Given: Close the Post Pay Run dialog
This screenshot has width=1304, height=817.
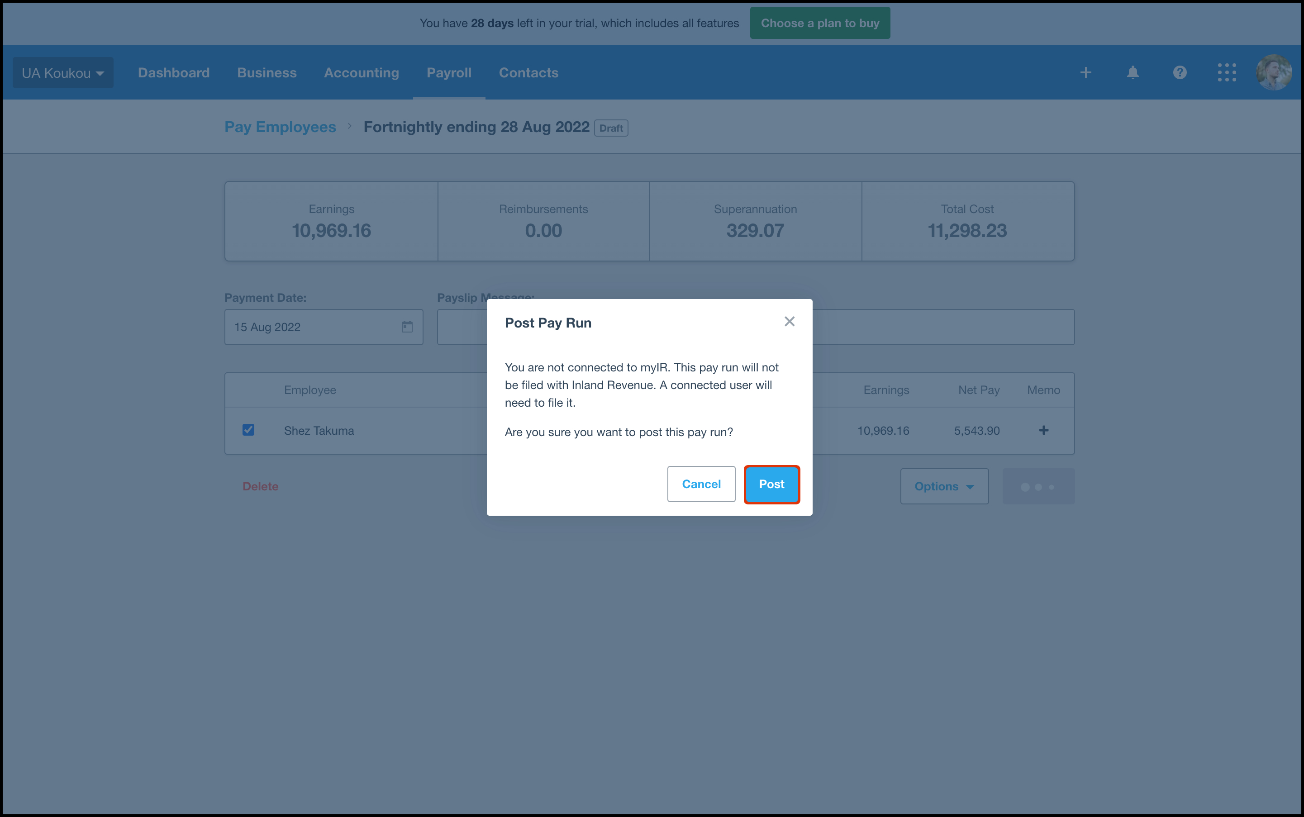Looking at the screenshot, I should click(789, 322).
